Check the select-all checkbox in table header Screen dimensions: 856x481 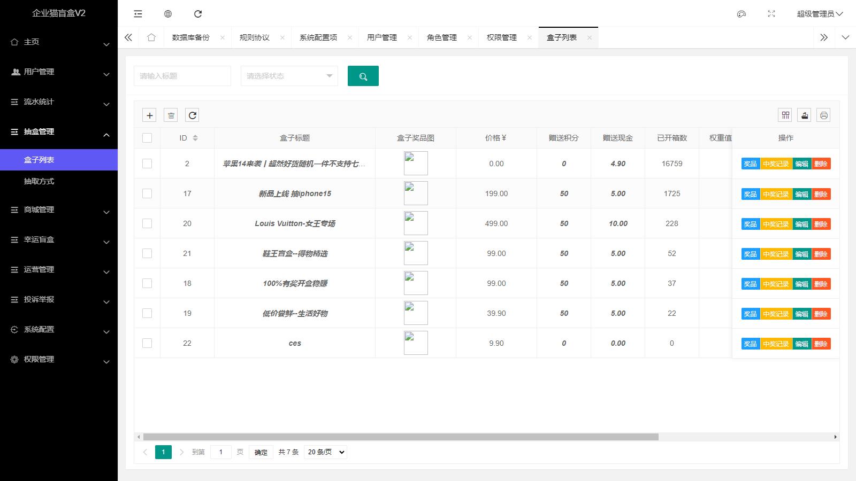pos(147,138)
